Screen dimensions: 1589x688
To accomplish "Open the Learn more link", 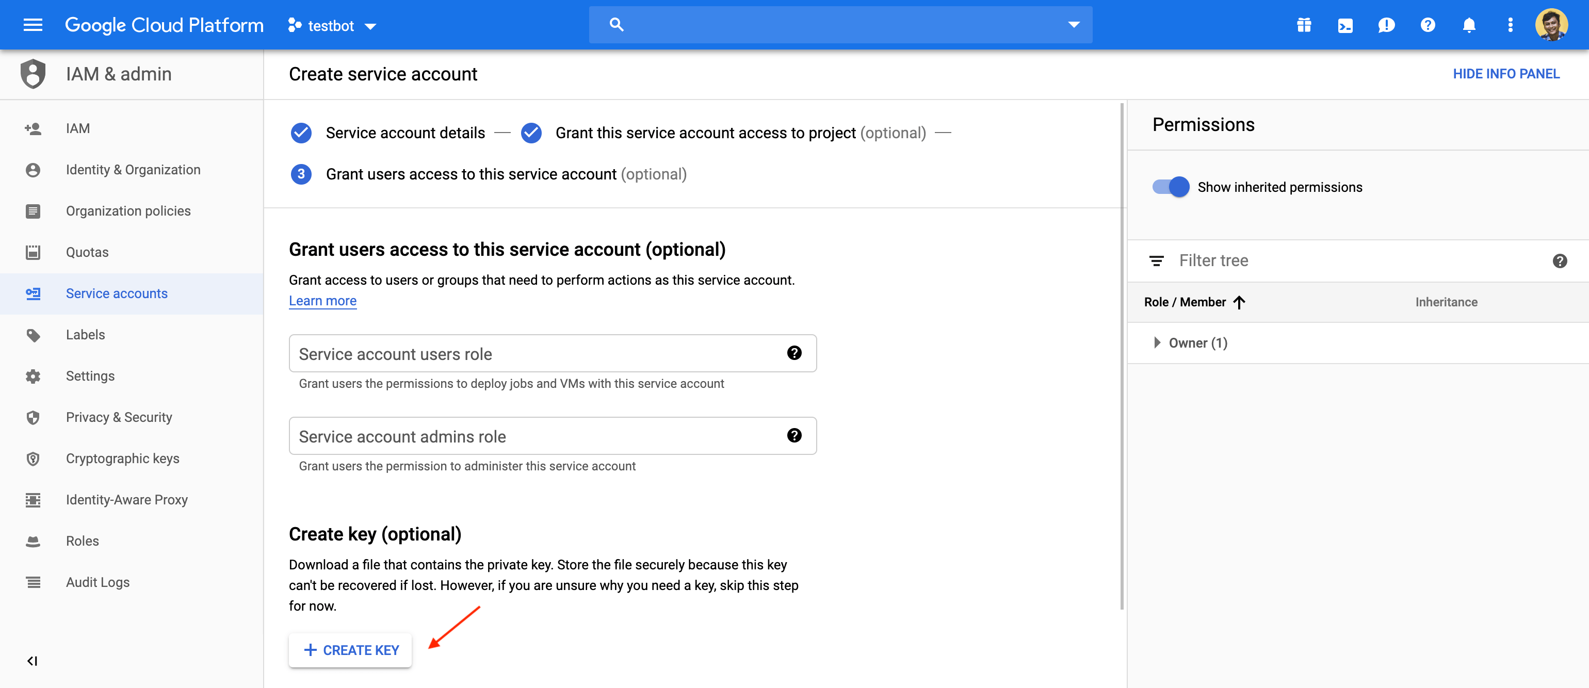I will point(322,301).
